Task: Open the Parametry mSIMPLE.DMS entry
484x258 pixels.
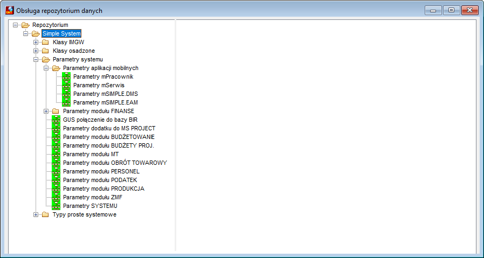Action: [106, 94]
